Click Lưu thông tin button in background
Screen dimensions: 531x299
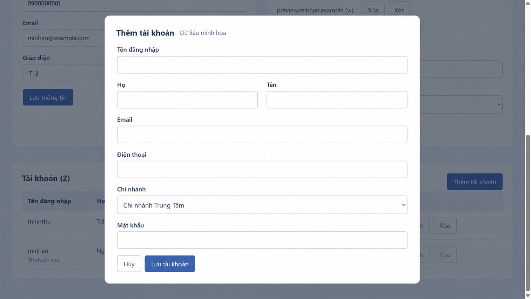point(48,97)
